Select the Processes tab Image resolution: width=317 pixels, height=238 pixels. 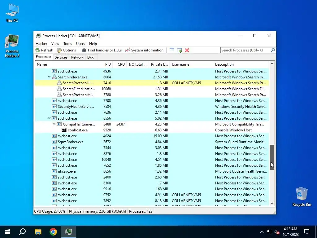43,57
